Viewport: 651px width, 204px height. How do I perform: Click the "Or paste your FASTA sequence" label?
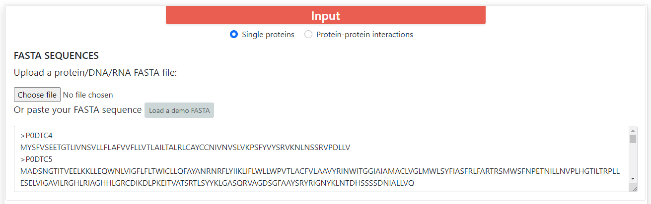pos(78,110)
